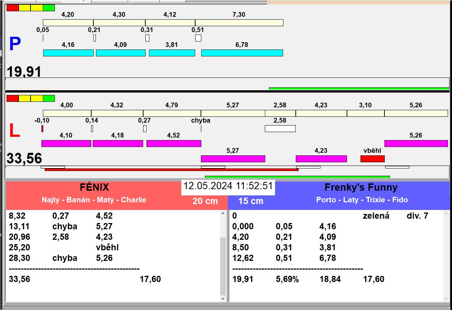The height and width of the screenshot is (310, 452).
Task: Click the 4,00 segment in lane L
Action: [67, 113]
